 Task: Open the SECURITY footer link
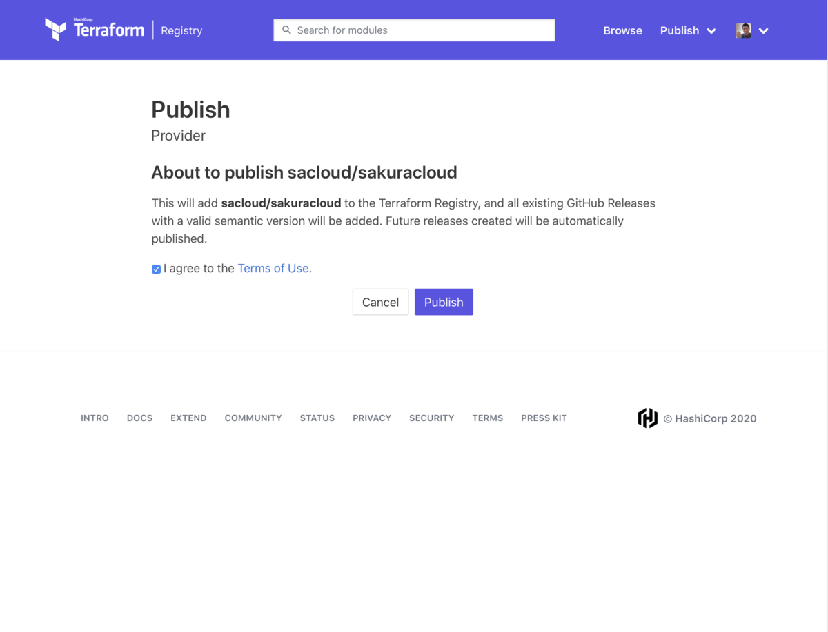(x=431, y=418)
